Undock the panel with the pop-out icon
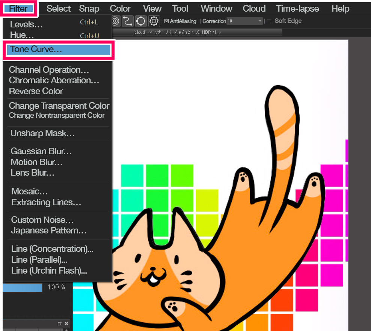This screenshot has height=331, width=371. (59, 323)
